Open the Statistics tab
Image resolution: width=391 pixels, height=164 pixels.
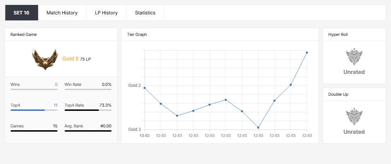point(145,13)
